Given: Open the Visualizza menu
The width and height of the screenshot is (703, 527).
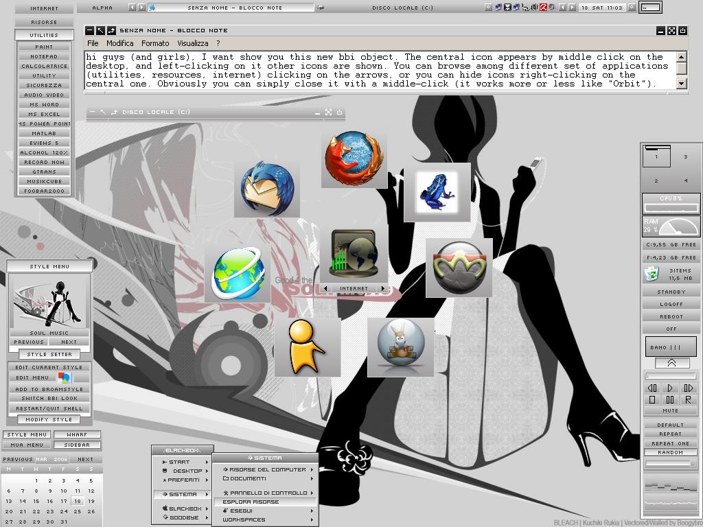Looking at the screenshot, I should 193,43.
